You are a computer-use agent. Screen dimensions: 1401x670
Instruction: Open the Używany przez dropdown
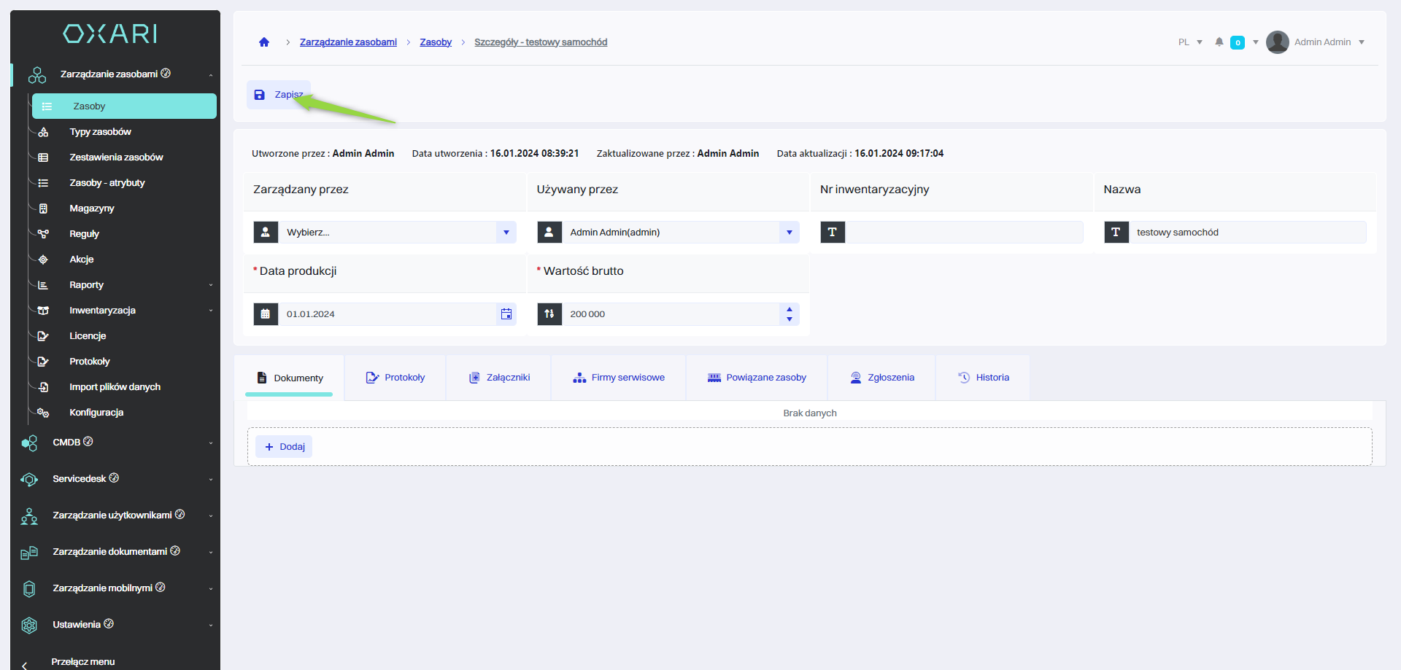pos(789,233)
